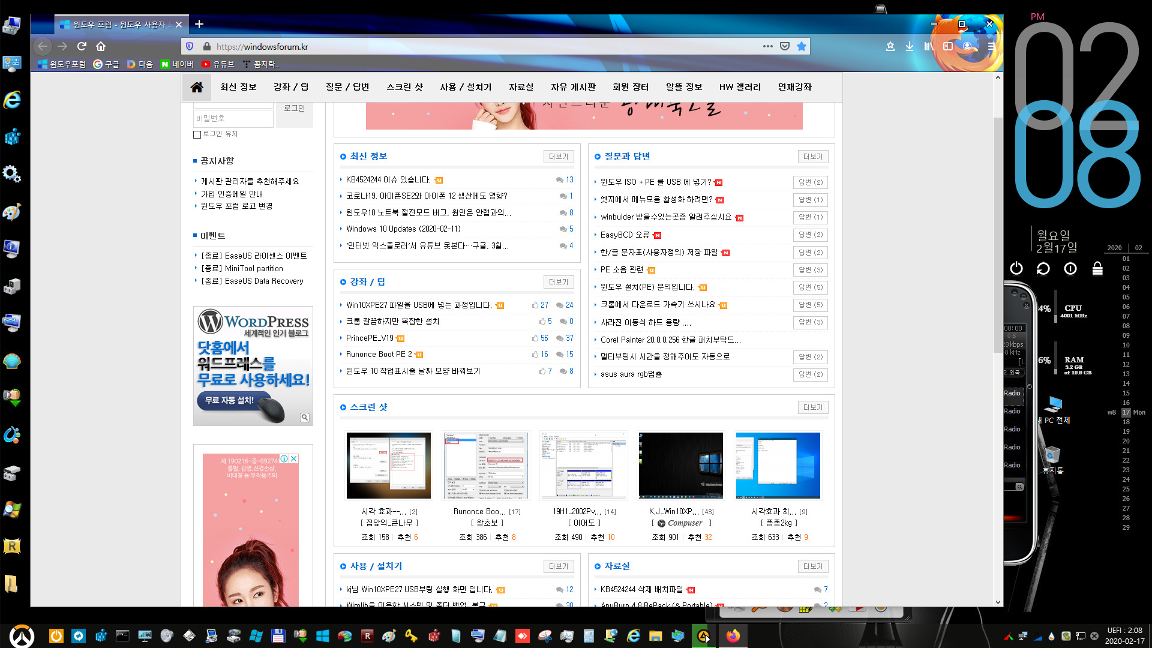Go back with the browser back arrow
Screen dimensions: 1152x648
[42, 46]
